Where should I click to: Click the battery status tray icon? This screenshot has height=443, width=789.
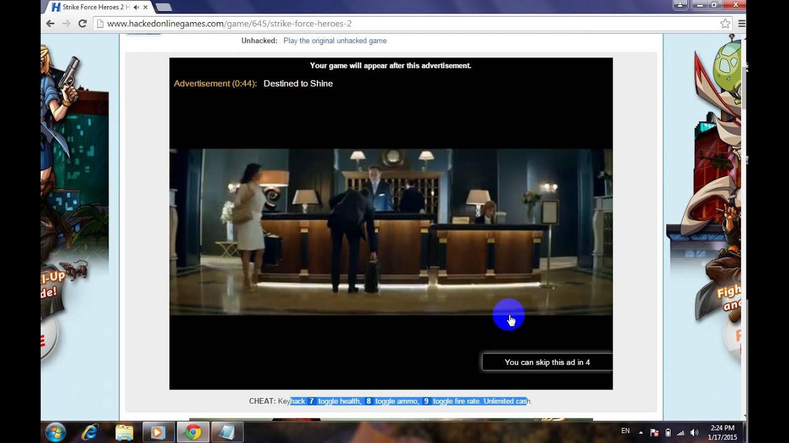[668, 433]
